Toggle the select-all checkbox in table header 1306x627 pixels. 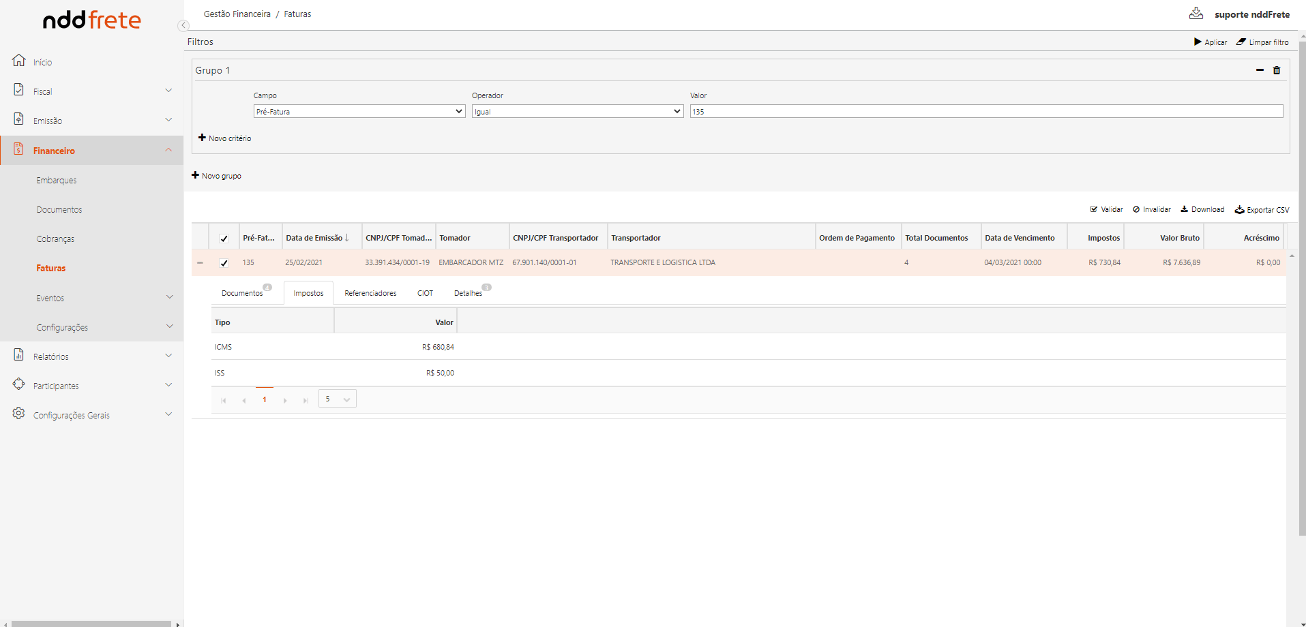click(224, 239)
